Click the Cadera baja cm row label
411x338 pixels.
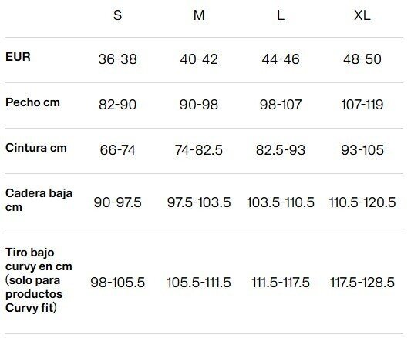point(39,200)
